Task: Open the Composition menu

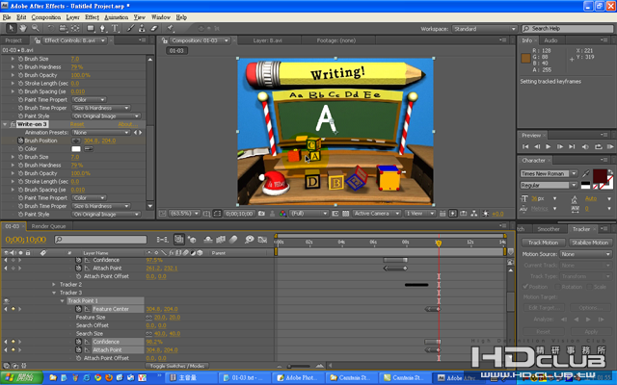Action: [x=46, y=17]
